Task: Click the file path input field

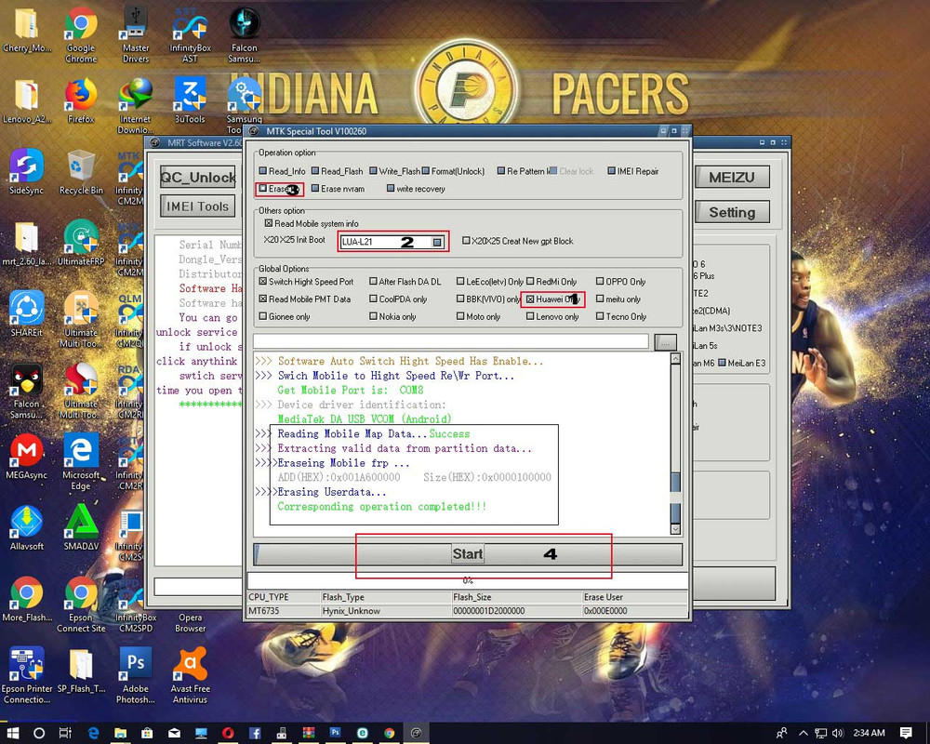Action: click(450, 341)
